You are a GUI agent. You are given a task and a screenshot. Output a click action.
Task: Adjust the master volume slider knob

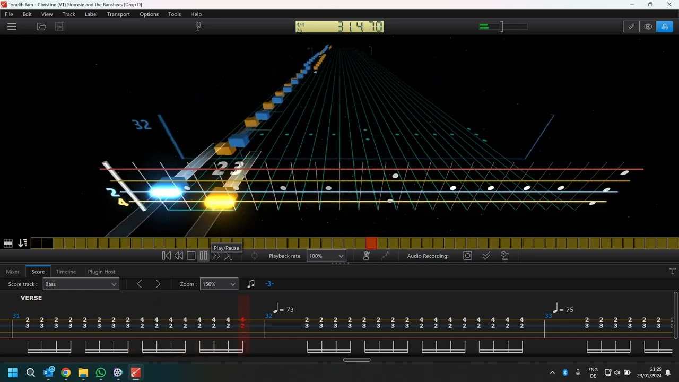tap(501, 27)
